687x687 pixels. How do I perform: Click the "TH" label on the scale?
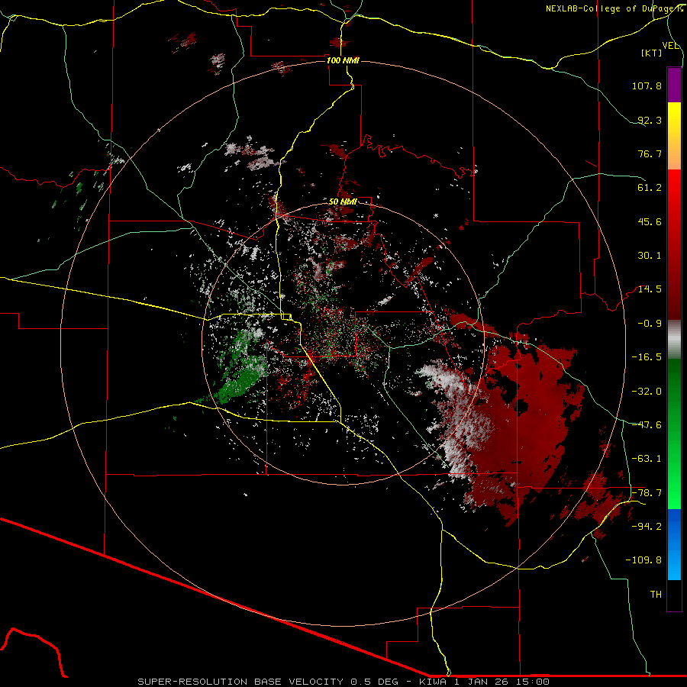coord(656,595)
